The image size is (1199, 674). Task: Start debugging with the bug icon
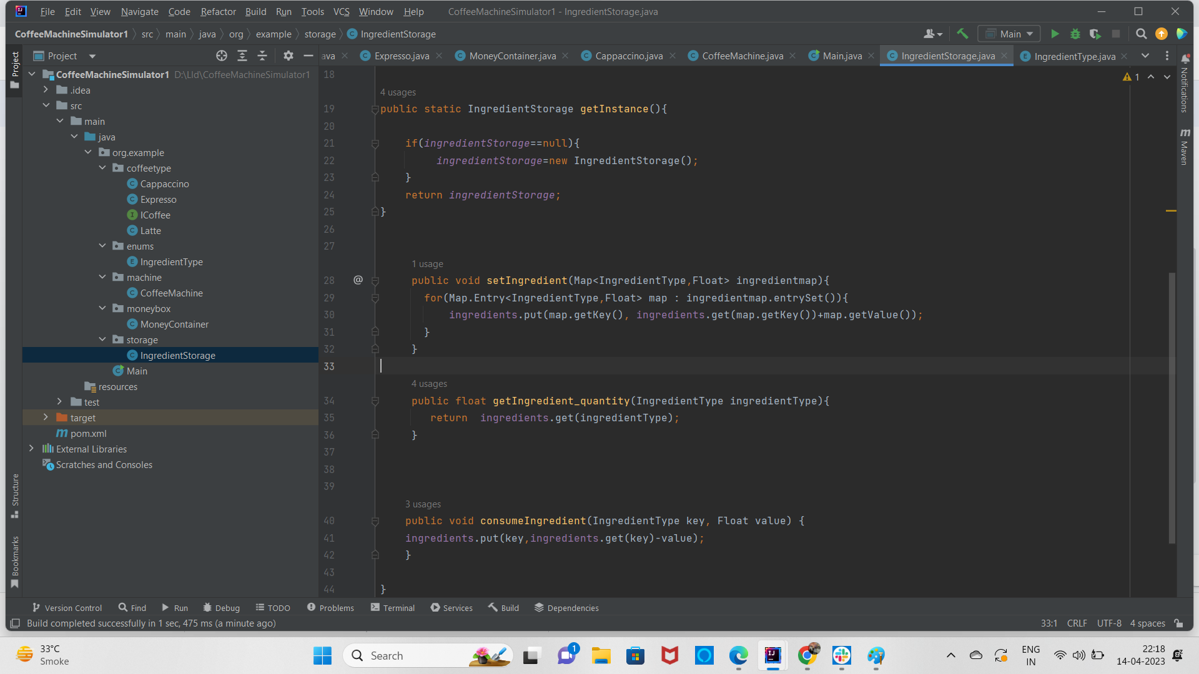(x=1075, y=34)
